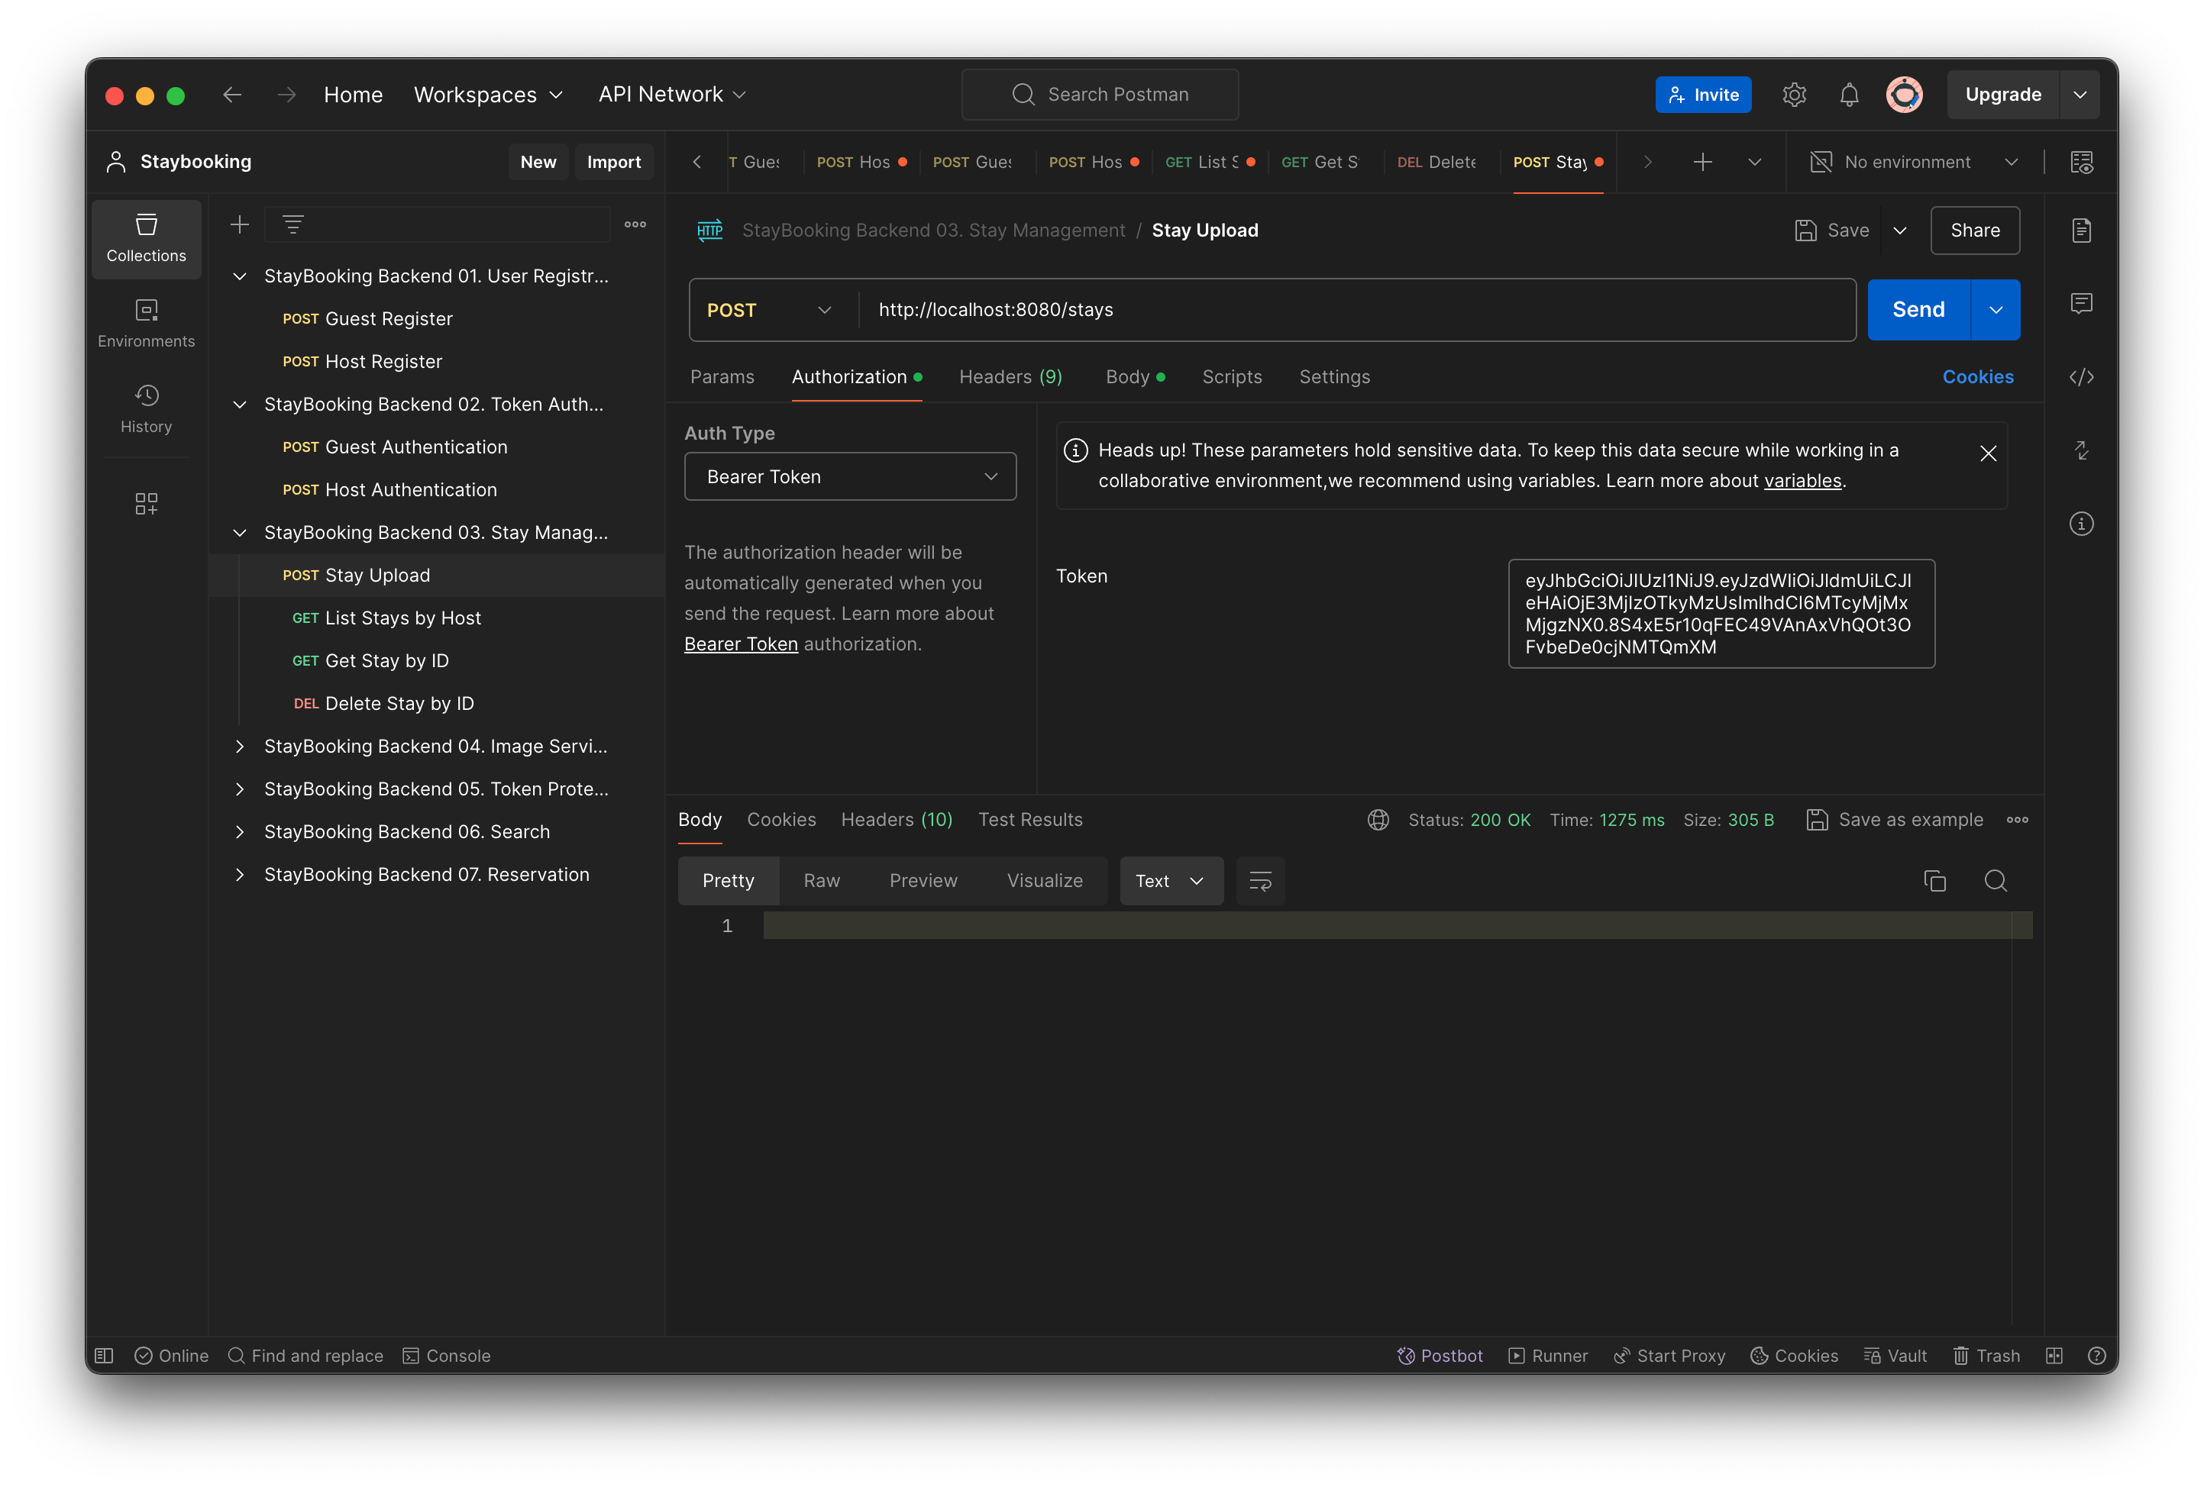Image resolution: width=2204 pixels, height=1487 pixels.
Task: Open the Environments panel
Action: point(146,322)
